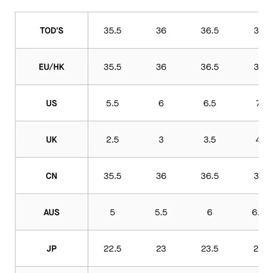This screenshot has width=273, height=273.
Task: Select AUS size 5 cell
Action: [112, 212]
